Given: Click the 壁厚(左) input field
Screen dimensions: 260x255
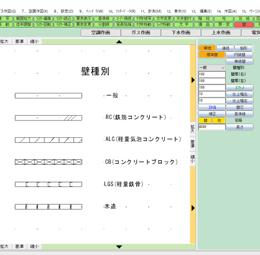Looking at the screenshot, I should pyautogui.click(x=212, y=81).
